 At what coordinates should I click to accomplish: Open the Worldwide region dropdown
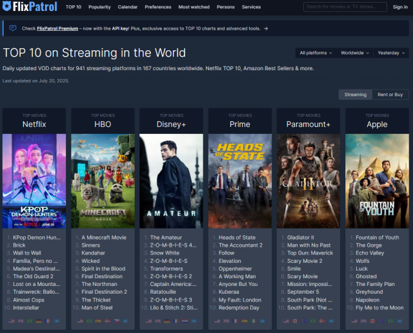click(x=354, y=53)
